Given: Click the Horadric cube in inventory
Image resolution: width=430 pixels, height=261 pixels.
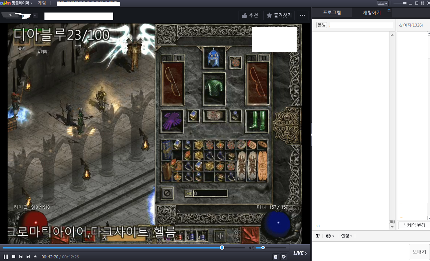Looking at the screenshot, I should pos(166,171).
